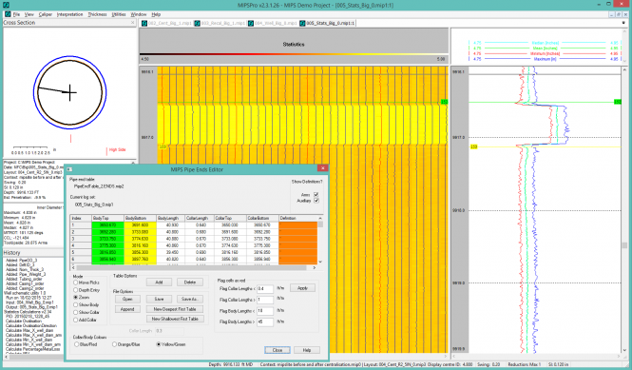Toggle the Axes show definitions checkbox
This screenshot has height=370, width=632.
click(316, 194)
